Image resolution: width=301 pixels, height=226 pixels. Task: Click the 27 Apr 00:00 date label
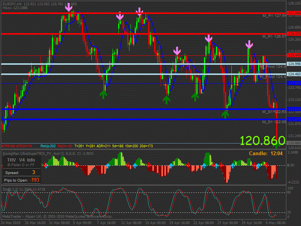click(228, 223)
